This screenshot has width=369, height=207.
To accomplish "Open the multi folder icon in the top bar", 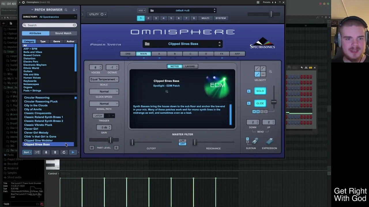I will (152, 11).
